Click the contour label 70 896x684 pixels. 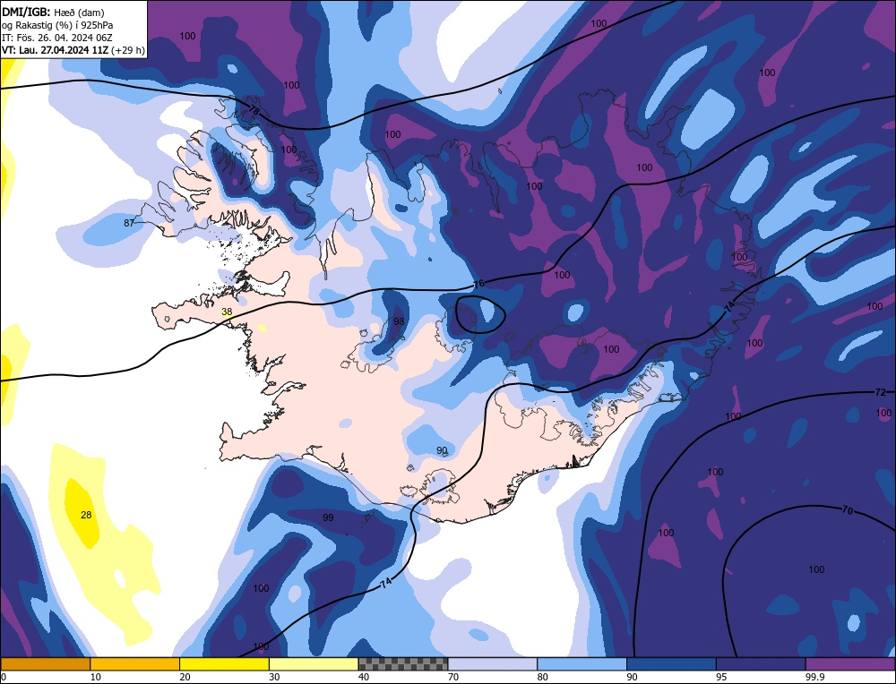point(848,509)
